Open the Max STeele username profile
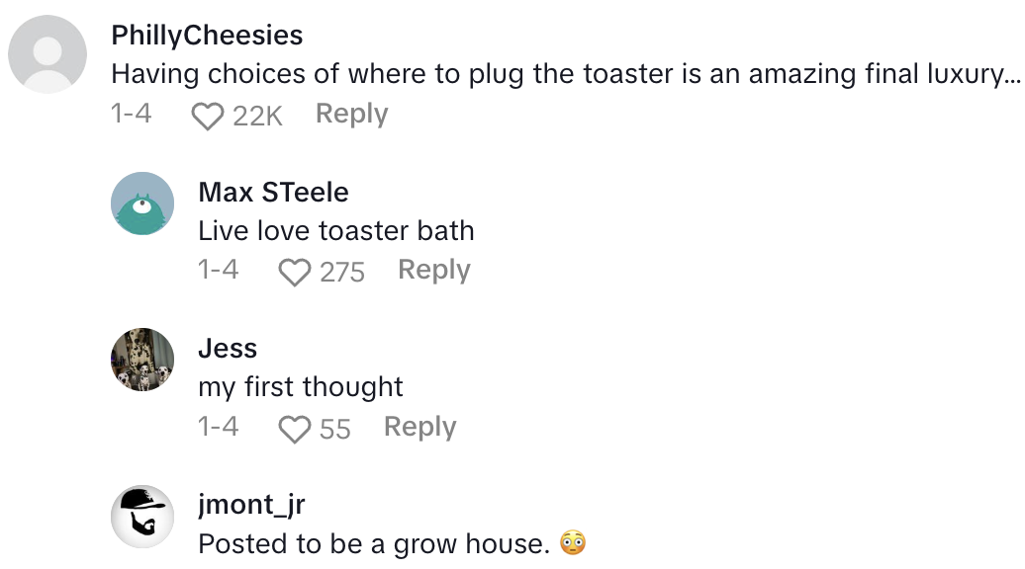 (x=273, y=192)
